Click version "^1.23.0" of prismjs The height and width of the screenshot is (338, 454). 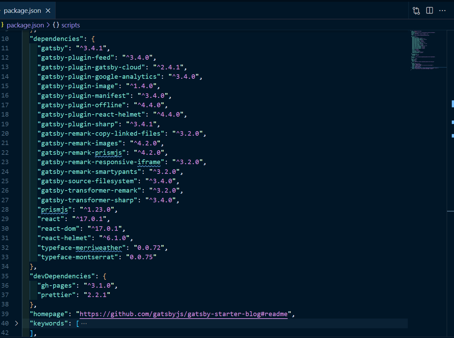click(97, 210)
